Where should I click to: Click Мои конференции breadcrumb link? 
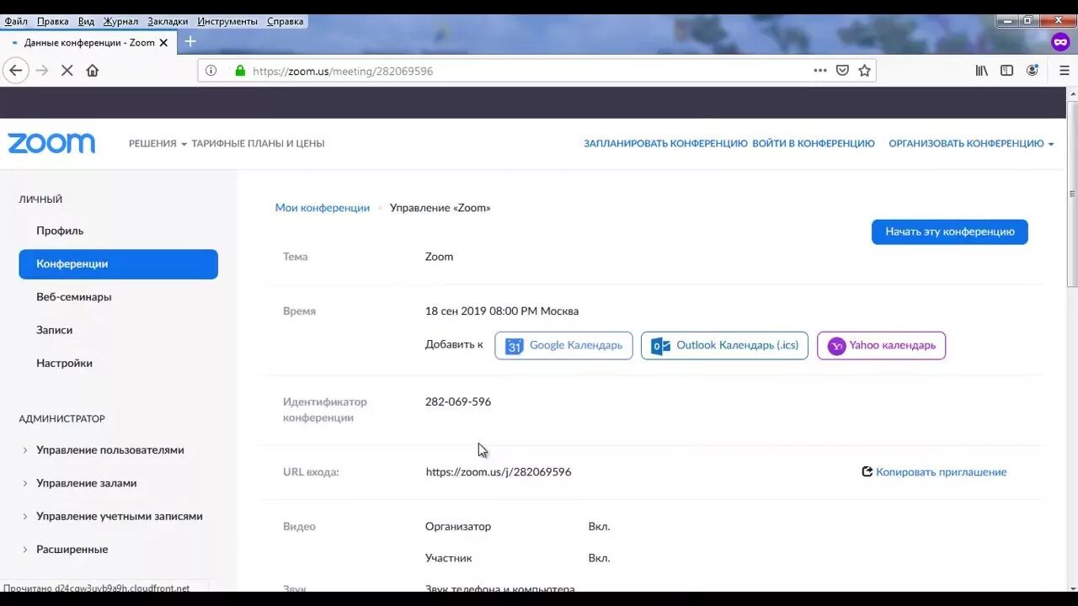[x=323, y=208]
